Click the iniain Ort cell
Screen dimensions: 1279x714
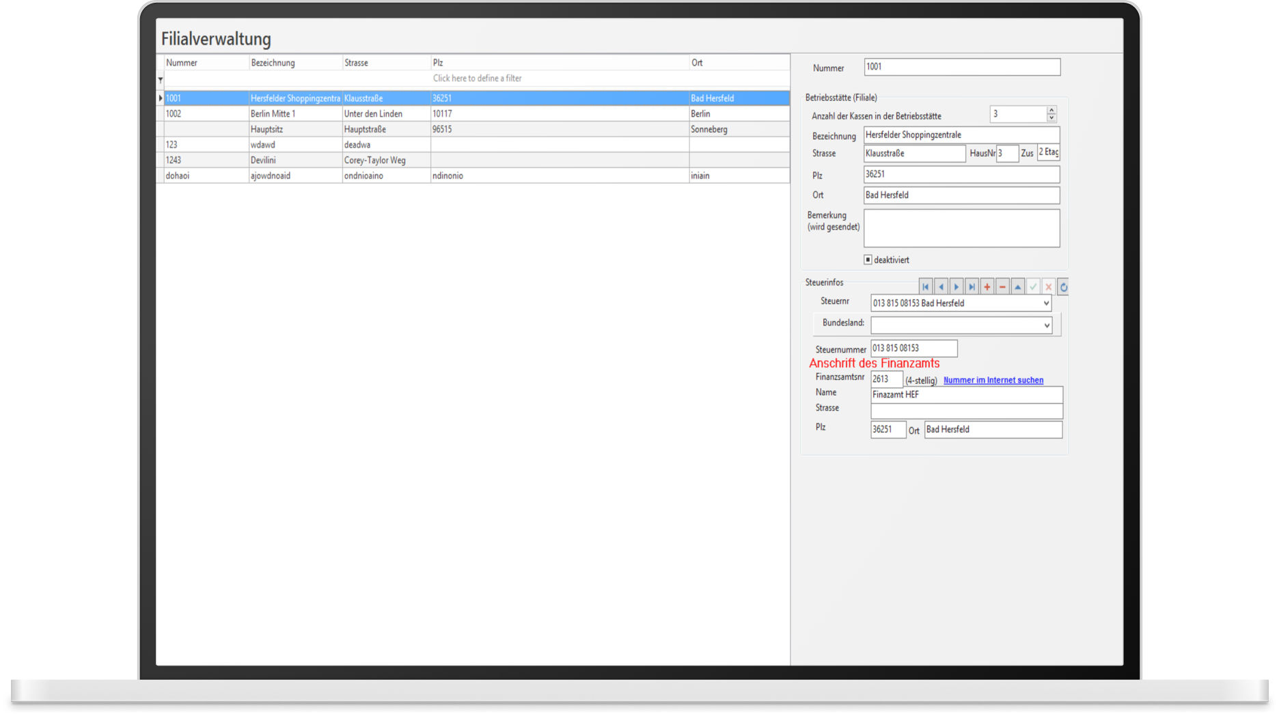coord(739,176)
